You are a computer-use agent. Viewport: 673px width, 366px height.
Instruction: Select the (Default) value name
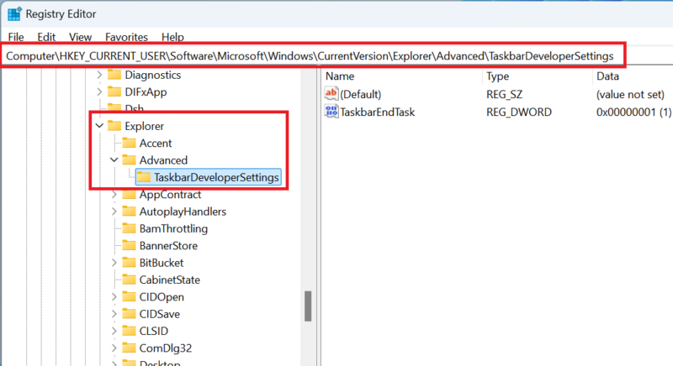point(360,94)
